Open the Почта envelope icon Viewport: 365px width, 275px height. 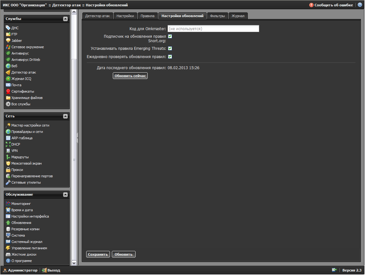pos(8,85)
